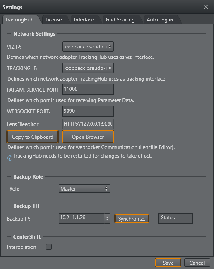Image resolution: width=214 pixels, height=269 pixels.
Task: Cancel the settings changes
Action: 197,263
